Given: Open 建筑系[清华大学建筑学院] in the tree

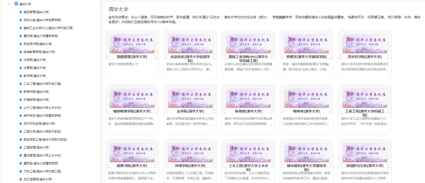Looking at the screenshot, I should pyautogui.click(x=41, y=163).
